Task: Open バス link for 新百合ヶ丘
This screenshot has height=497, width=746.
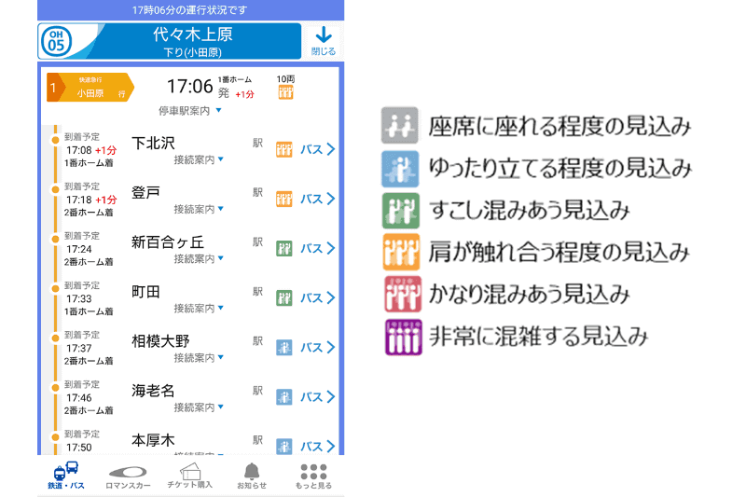Action: 317,248
